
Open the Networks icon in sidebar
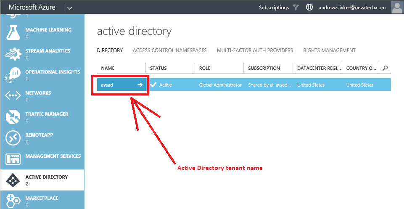click(x=13, y=96)
